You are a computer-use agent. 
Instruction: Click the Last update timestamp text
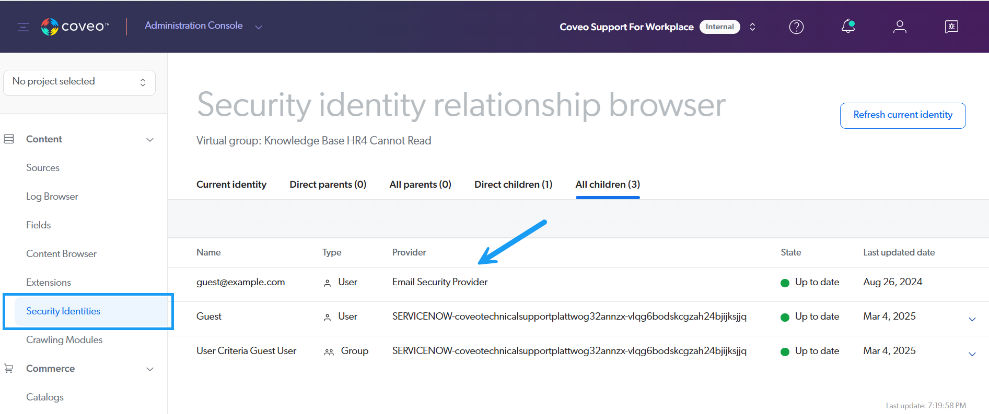[x=926, y=406]
